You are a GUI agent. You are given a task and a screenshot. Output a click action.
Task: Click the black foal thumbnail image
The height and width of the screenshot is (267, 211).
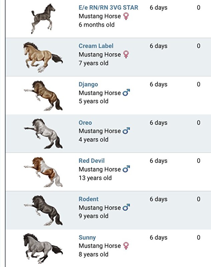pos(43,19)
